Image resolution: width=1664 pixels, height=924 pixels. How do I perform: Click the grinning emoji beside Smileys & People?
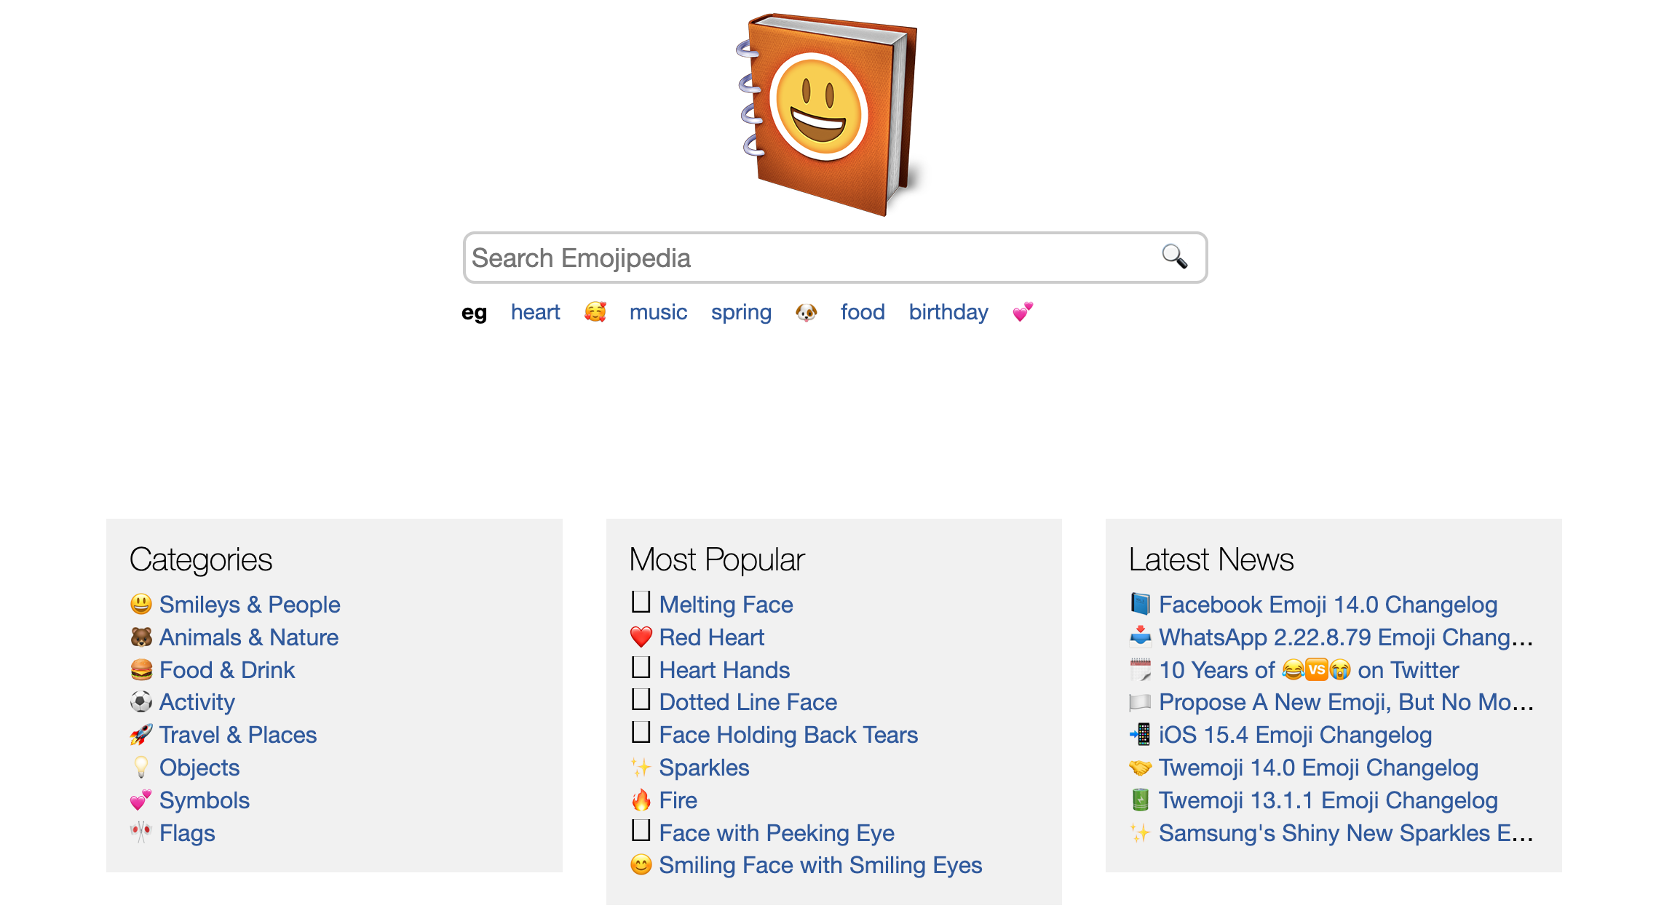(141, 604)
